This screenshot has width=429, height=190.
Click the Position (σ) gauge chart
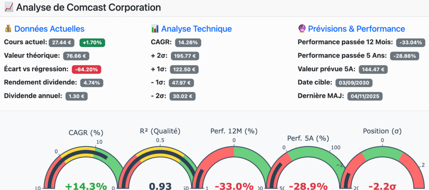click(382, 167)
